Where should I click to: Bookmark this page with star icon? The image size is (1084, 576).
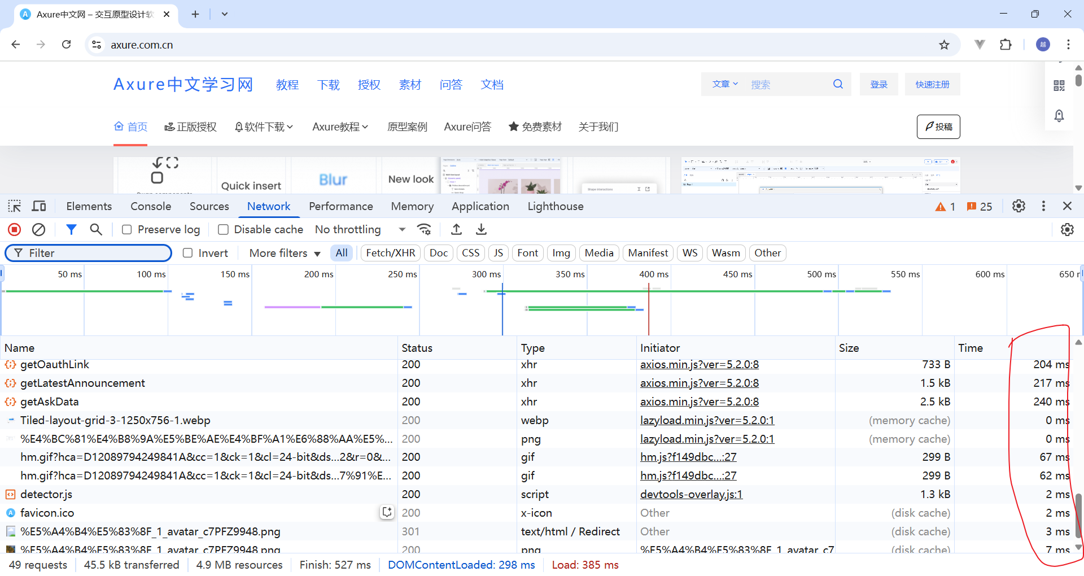point(944,45)
